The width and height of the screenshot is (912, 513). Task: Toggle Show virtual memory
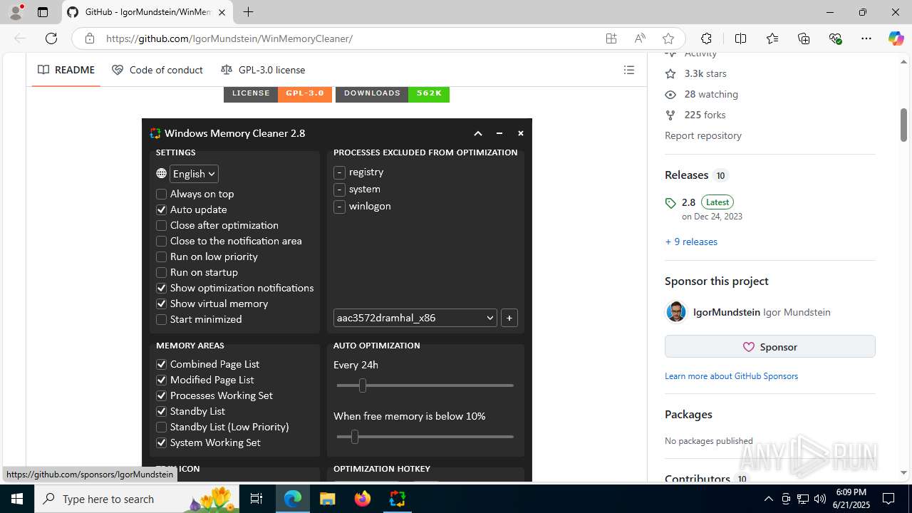(161, 304)
